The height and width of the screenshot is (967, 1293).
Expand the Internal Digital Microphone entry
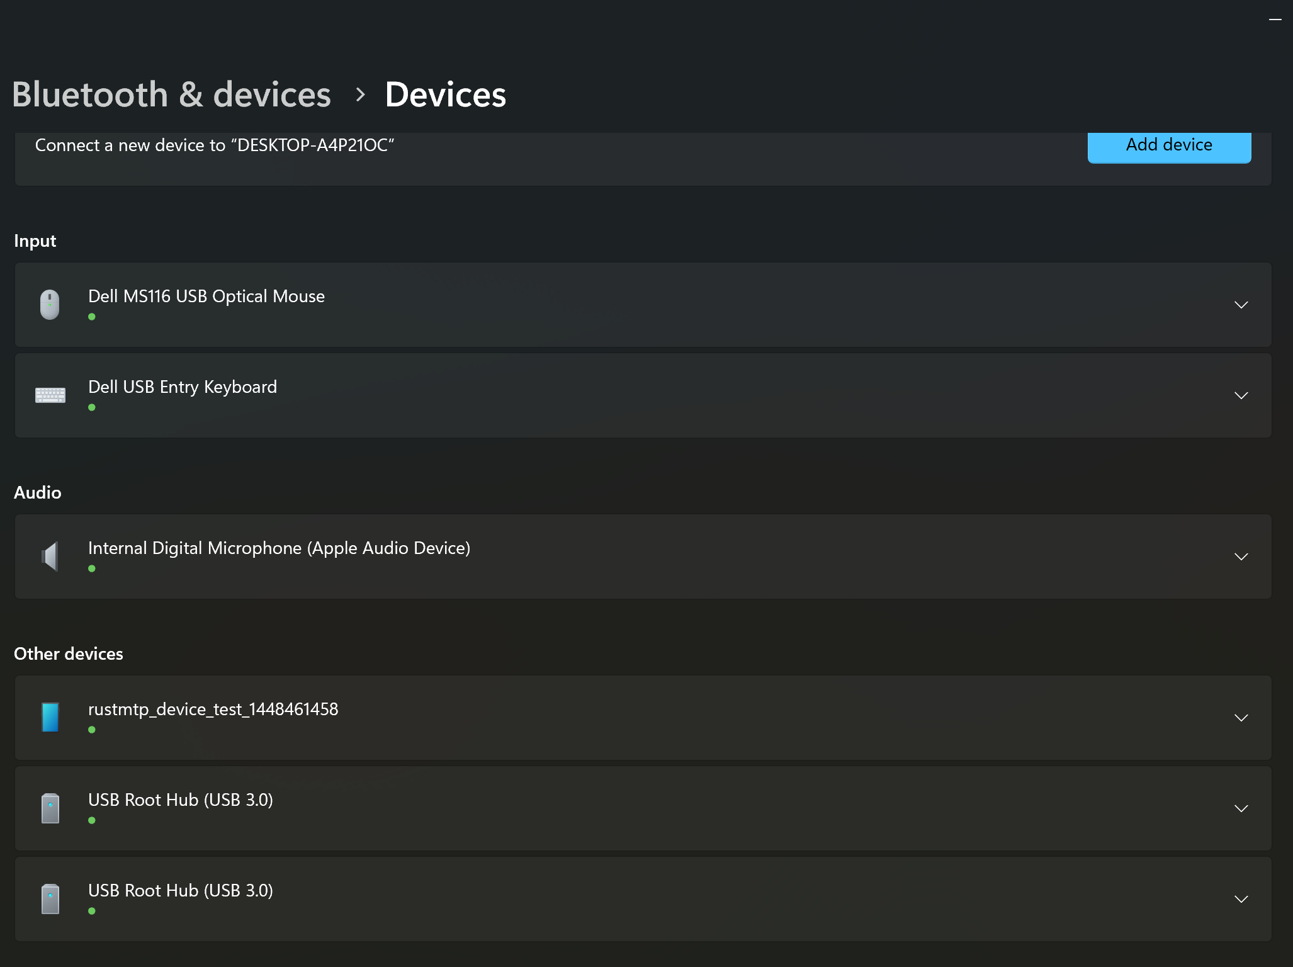(x=1241, y=557)
